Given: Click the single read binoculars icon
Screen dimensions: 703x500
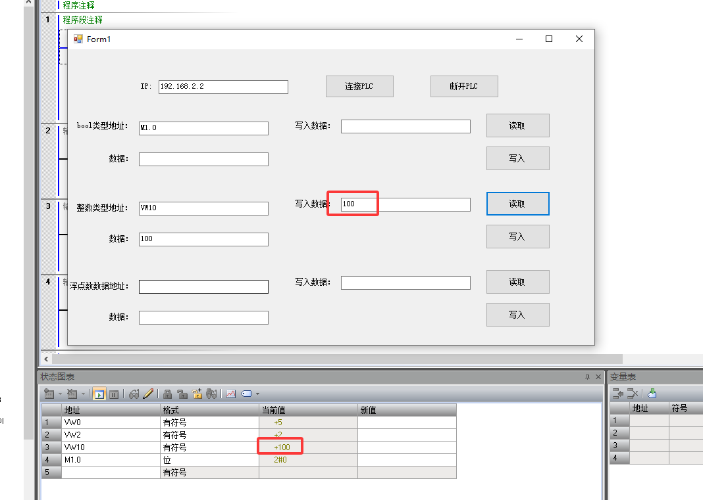Looking at the screenshot, I should [135, 394].
